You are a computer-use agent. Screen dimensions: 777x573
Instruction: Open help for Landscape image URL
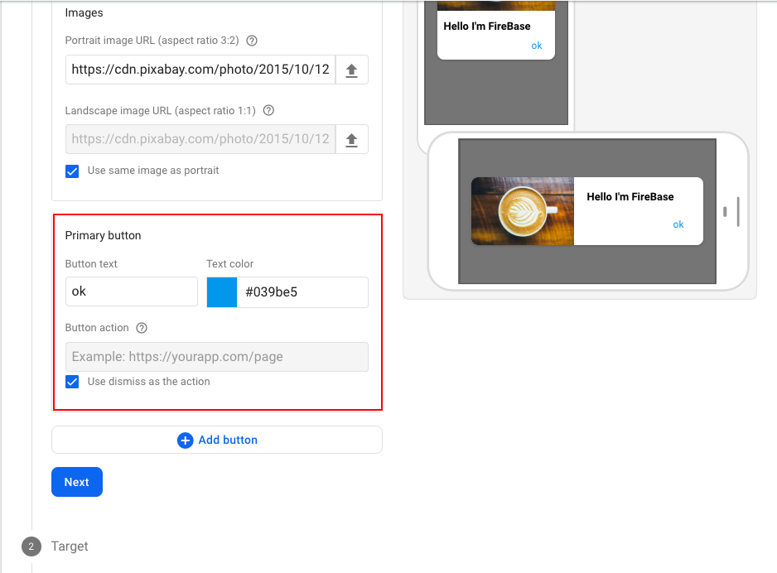pyautogui.click(x=268, y=110)
